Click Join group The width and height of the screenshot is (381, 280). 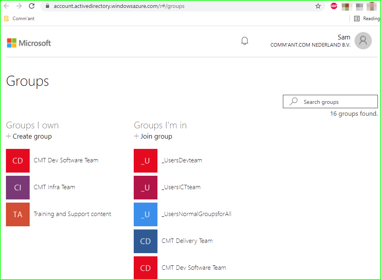click(x=153, y=136)
